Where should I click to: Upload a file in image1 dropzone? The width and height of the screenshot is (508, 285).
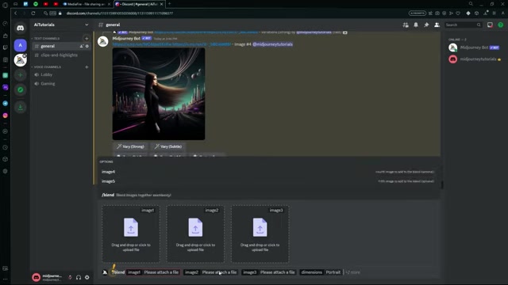tap(131, 234)
